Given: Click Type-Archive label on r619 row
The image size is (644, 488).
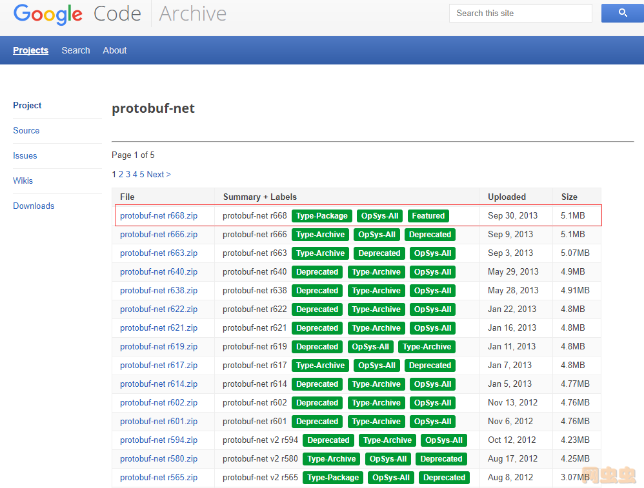Looking at the screenshot, I should 427,347.
